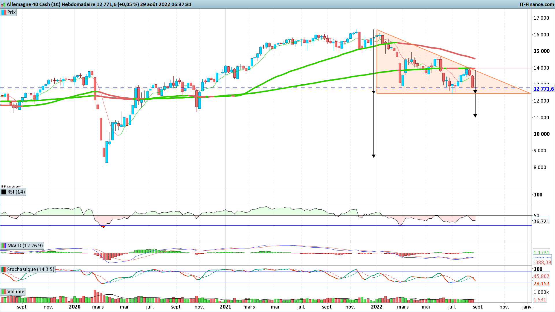Click the candlestick icon in title bar
This screenshot has width=555, height=312.
(x=3, y=4)
